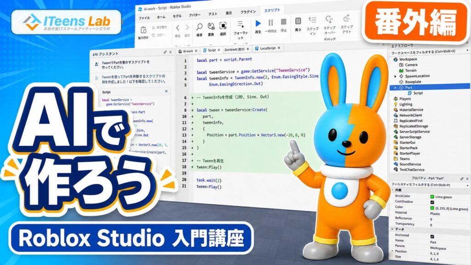Viewport: 471px width, 265px height.
Task: Open the LocalScript editor tab
Action: click(268, 48)
